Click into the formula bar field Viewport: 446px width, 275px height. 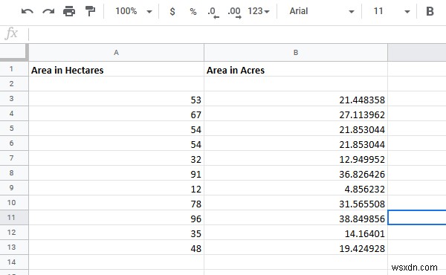click(237, 34)
